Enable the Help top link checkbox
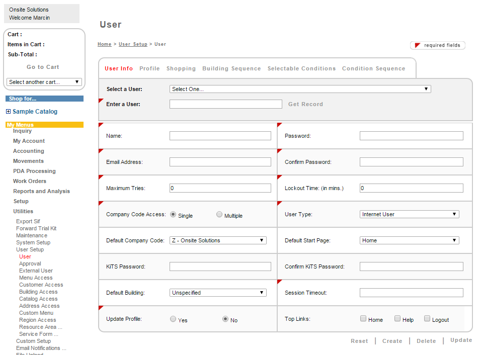Image resolution: width=481 pixels, height=355 pixels. click(397, 319)
